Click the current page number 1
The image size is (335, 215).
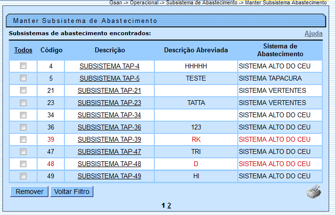coord(163,205)
